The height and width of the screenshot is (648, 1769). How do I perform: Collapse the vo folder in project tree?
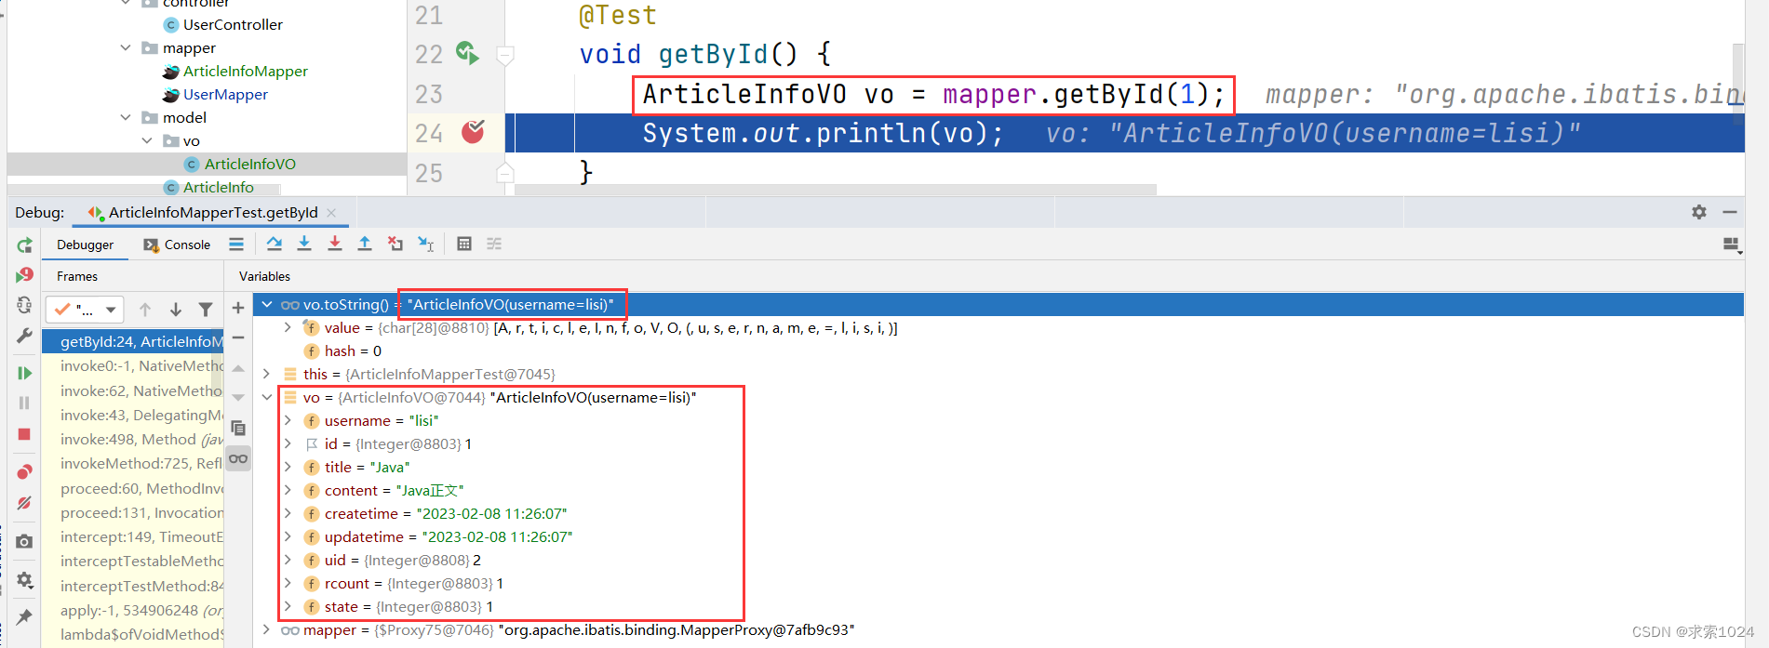[x=147, y=140]
